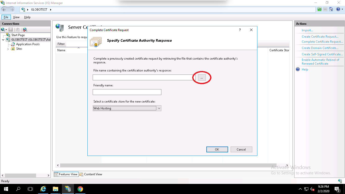Click the Connections pane left scroll arrow
This screenshot has width=345, height=194.
click(2, 175)
